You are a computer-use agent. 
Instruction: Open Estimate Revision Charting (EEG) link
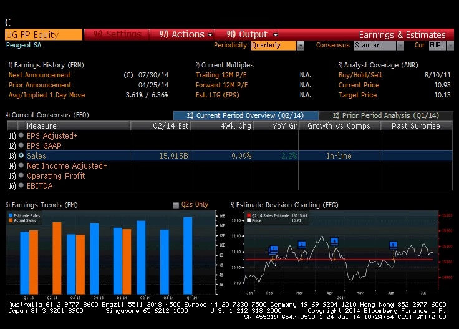(x=284, y=205)
